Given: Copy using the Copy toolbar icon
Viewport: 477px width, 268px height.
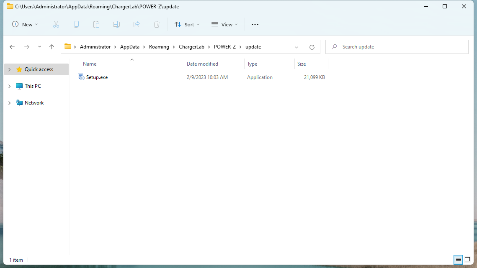Looking at the screenshot, I should [76, 24].
